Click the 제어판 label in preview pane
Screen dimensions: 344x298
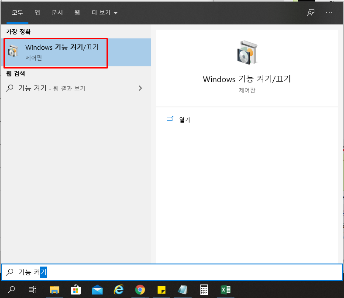pyautogui.click(x=247, y=90)
